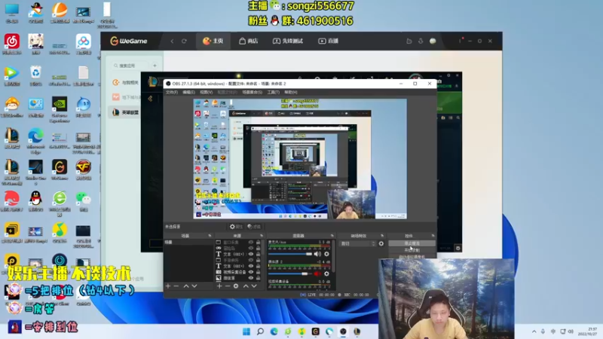Toggle lock on video capture device source
603x339 pixels.
(x=258, y=272)
